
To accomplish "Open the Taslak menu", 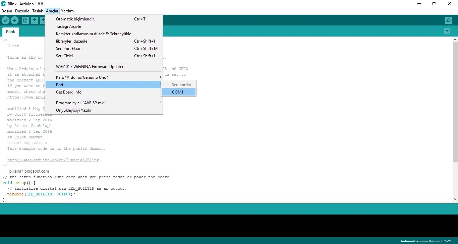I will pyautogui.click(x=38, y=11).
